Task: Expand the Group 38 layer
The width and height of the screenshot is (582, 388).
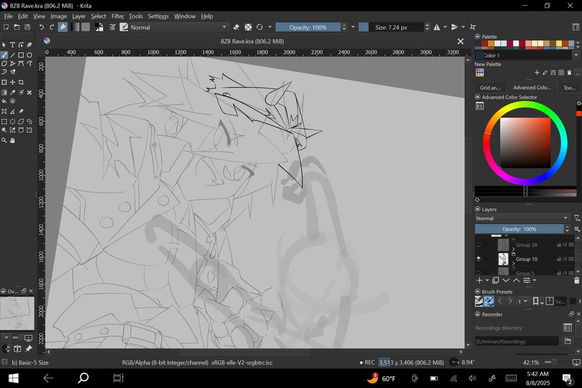Action: click(x=513, y=248)
